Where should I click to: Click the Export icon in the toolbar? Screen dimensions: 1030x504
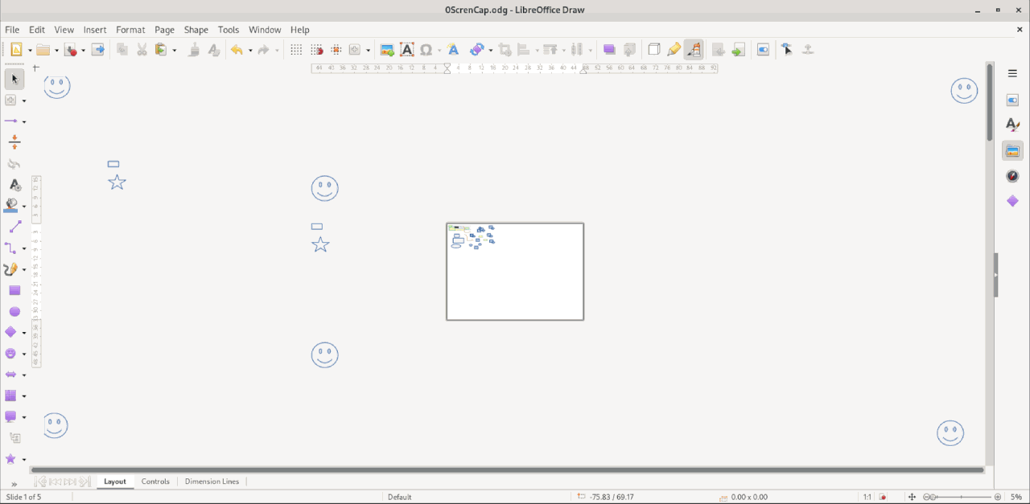pos(98,50)
